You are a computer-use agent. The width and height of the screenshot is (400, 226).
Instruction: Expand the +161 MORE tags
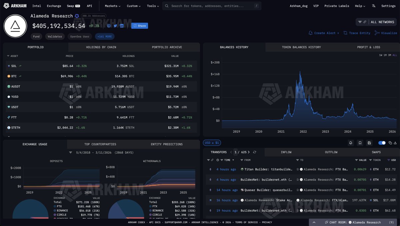(x=105, y=36)
